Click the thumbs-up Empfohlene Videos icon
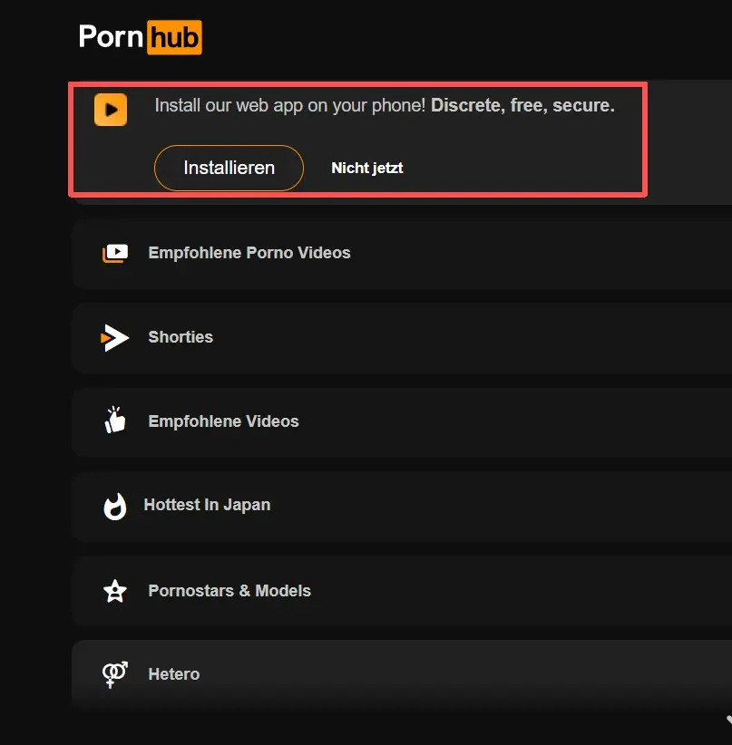 (x=114, y=420)
